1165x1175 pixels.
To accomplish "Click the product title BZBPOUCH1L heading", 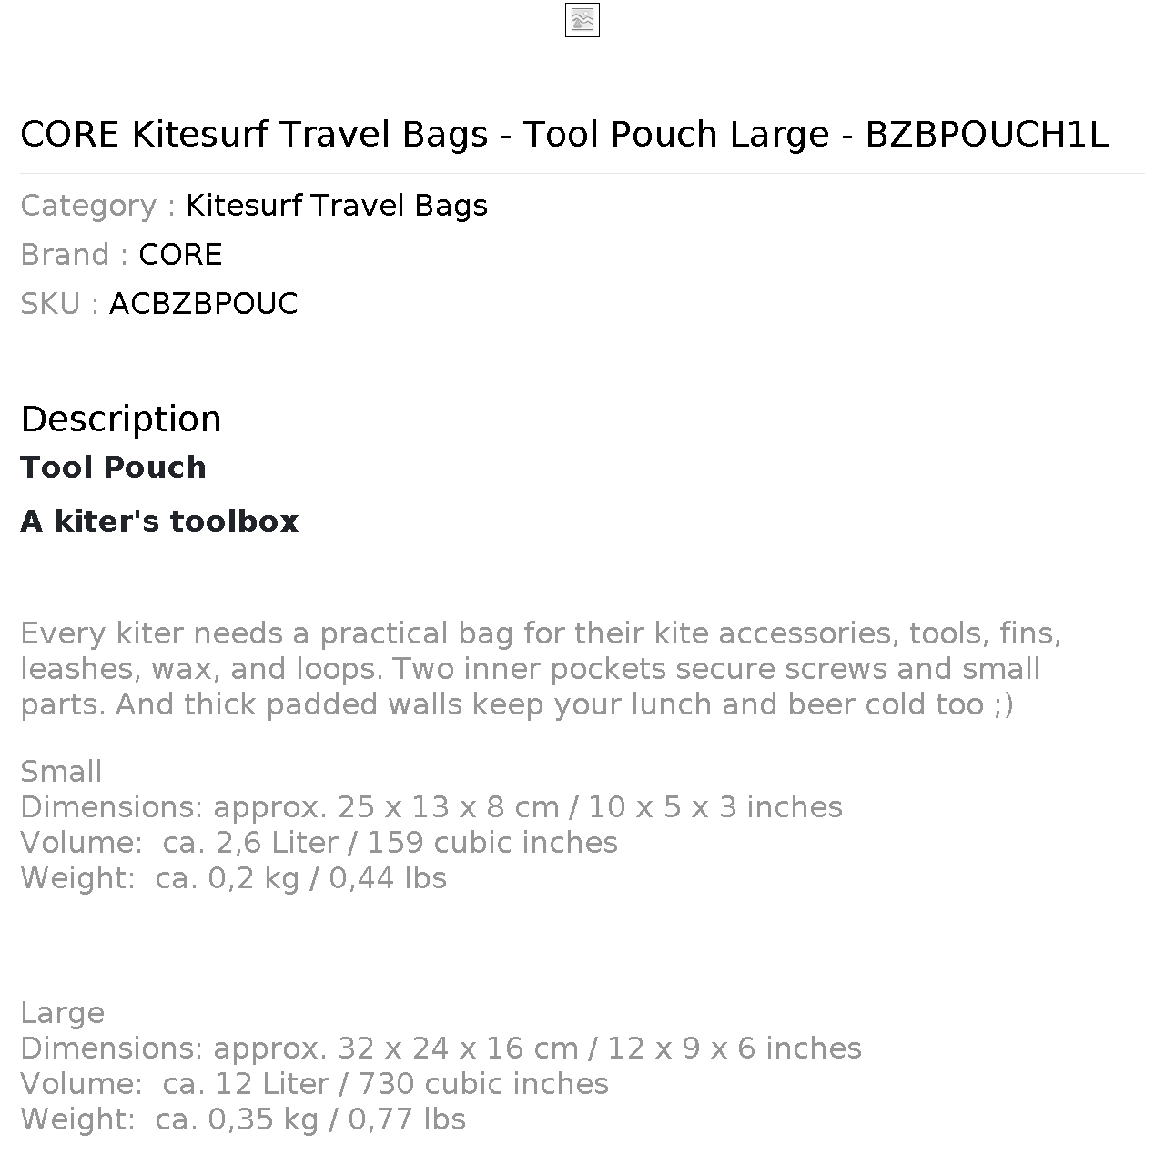I will point(564,135).
